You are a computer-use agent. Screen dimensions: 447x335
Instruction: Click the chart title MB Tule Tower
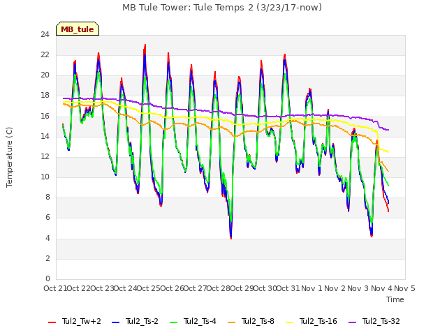click(222, 8)
